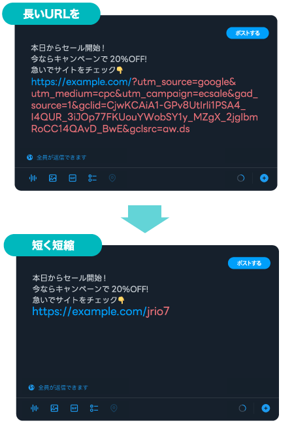Image resolution: width=294 pixels, height=423 pixels.
Task: Open image attachment in bottom composer
Action: point(54,408)
